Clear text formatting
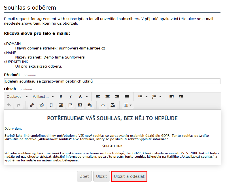Screen dimensions: 227x186 tap(113, 105)
